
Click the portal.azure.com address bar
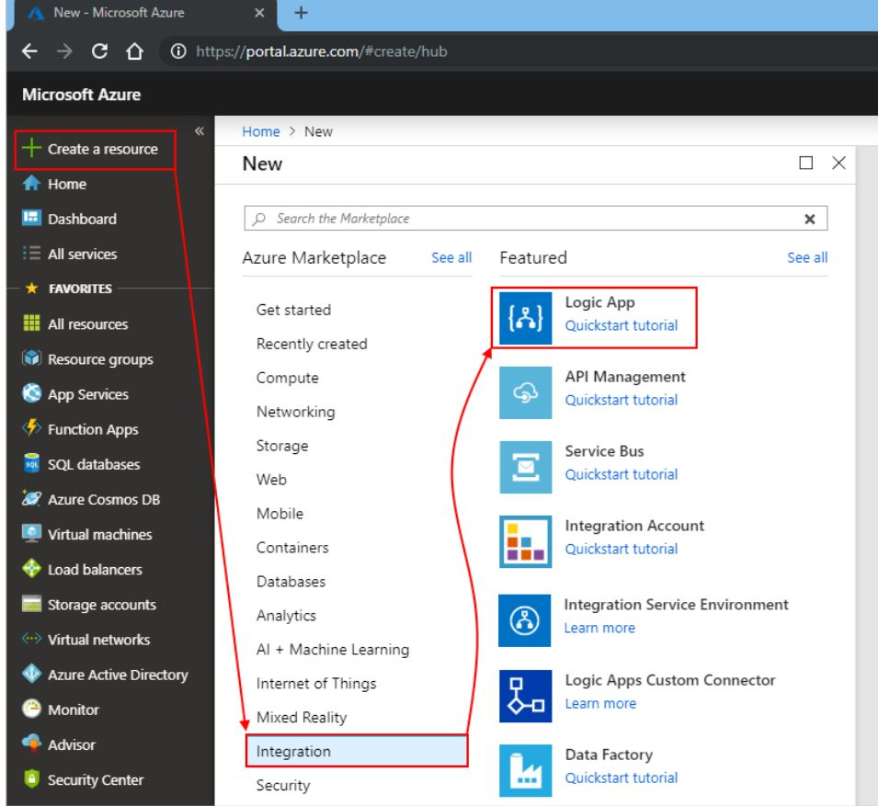click(322, 51)
